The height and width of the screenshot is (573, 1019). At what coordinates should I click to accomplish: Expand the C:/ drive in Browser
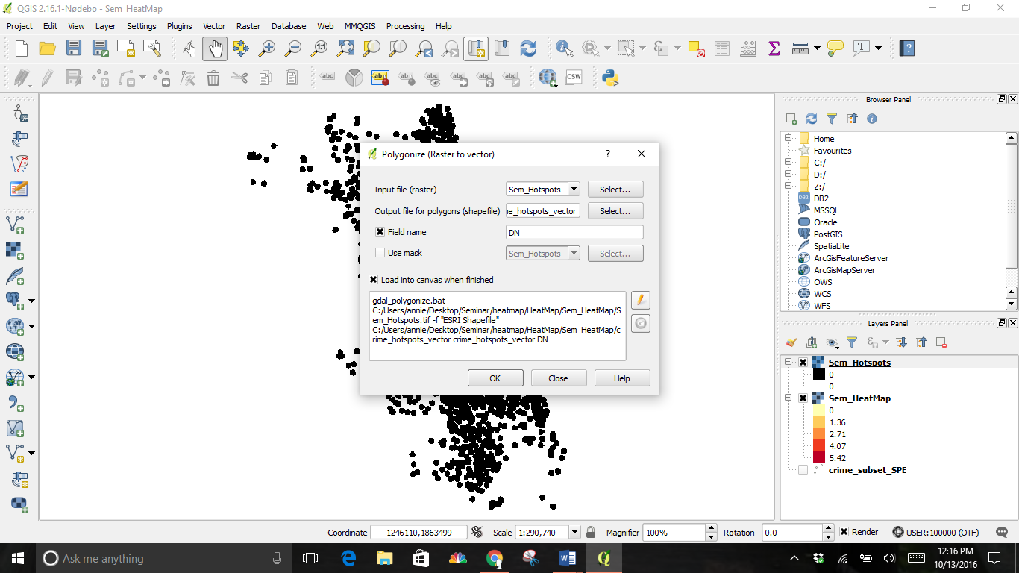[788, 163]
